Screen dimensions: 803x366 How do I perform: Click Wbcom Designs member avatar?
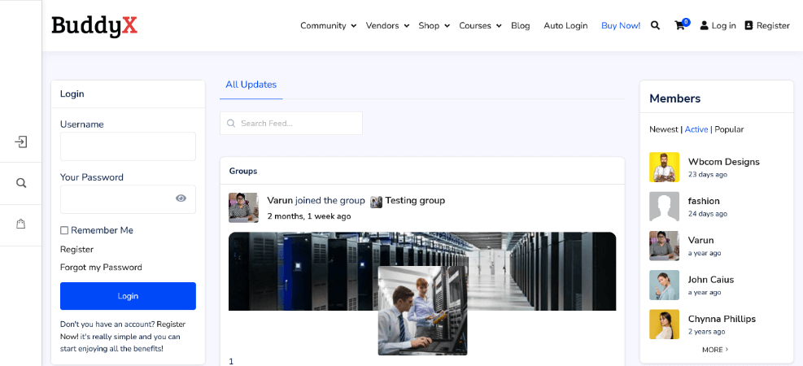[664, 167]
